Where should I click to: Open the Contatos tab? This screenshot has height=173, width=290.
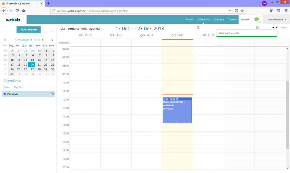[219, 19]
